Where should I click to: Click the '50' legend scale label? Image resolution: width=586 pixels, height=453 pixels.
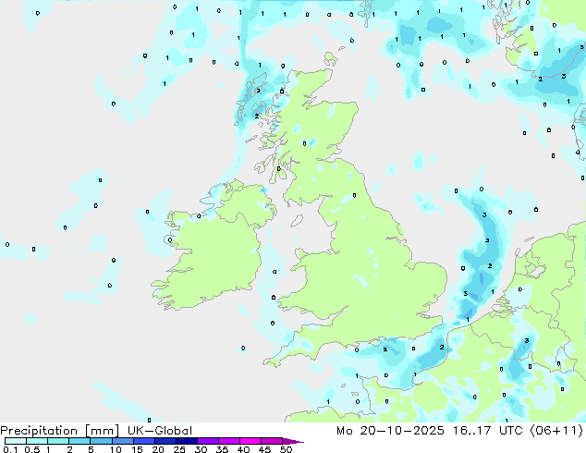pos(286,449)
